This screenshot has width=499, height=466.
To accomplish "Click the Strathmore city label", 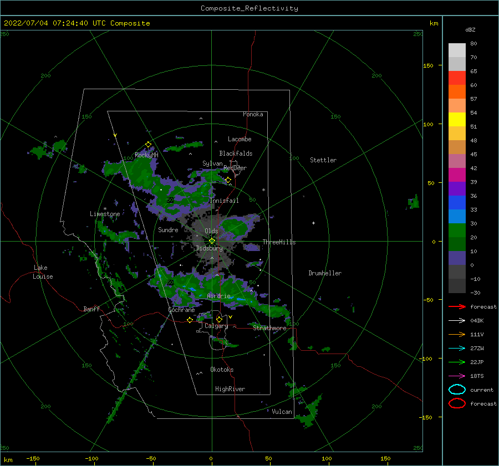I will coord(269,328).
